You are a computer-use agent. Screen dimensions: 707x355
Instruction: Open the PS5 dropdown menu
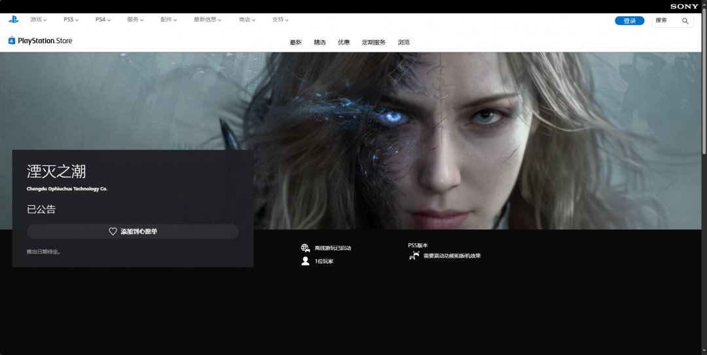click(x=71, y=20)
